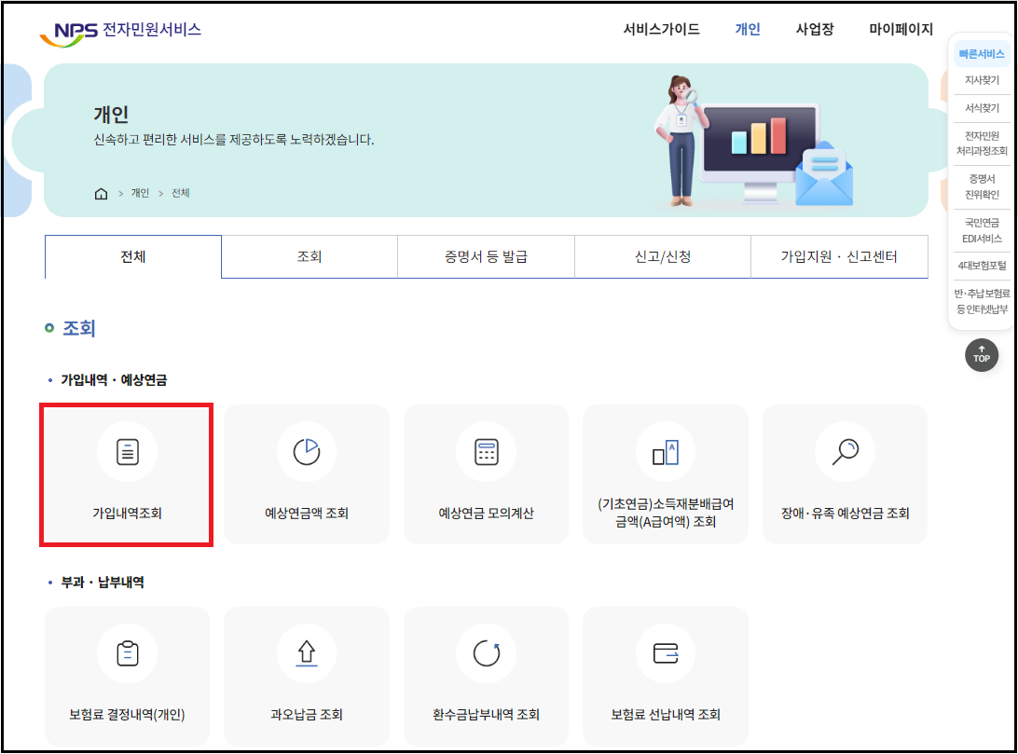Image resolution: width=1018 pixels, height=754 pixels.
Task: Click 지사찾기 in quick services
Action: click(982, 80)
